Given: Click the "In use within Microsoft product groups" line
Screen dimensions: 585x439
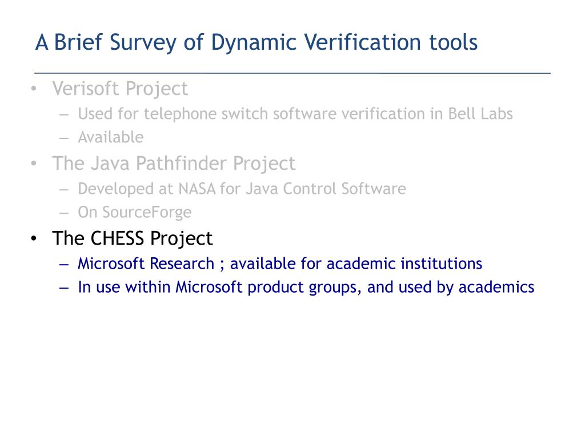Looking at the screenshot, I should coord(306,287).
